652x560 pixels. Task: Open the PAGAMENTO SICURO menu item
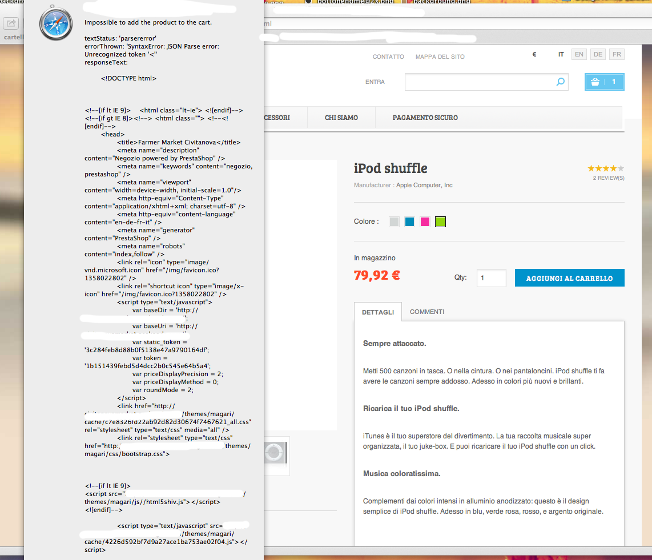425,118
